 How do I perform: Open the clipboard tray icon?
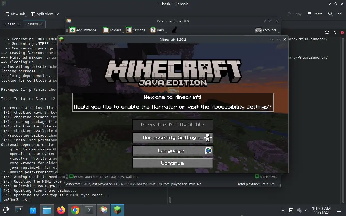(x=291, y=210)
